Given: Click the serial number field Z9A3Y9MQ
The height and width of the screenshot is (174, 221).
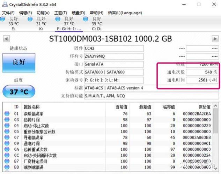Looking at the screenshot, I should click(114, 56).
